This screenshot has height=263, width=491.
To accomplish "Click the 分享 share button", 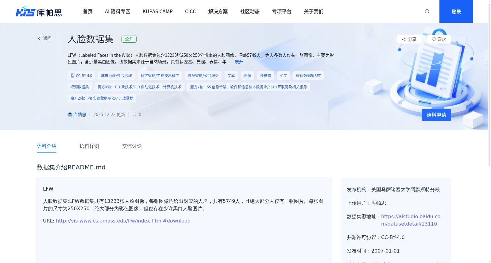I will [x=409, y=39].
